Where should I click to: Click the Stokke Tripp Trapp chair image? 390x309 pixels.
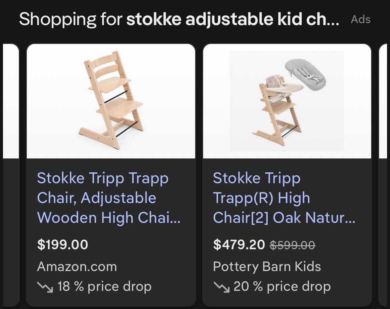(111, 101)
